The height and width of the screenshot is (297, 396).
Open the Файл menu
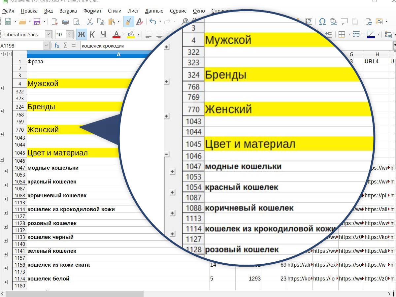8,11
